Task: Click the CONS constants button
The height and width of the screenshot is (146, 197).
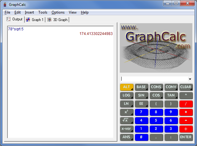Action: [156, 87]
